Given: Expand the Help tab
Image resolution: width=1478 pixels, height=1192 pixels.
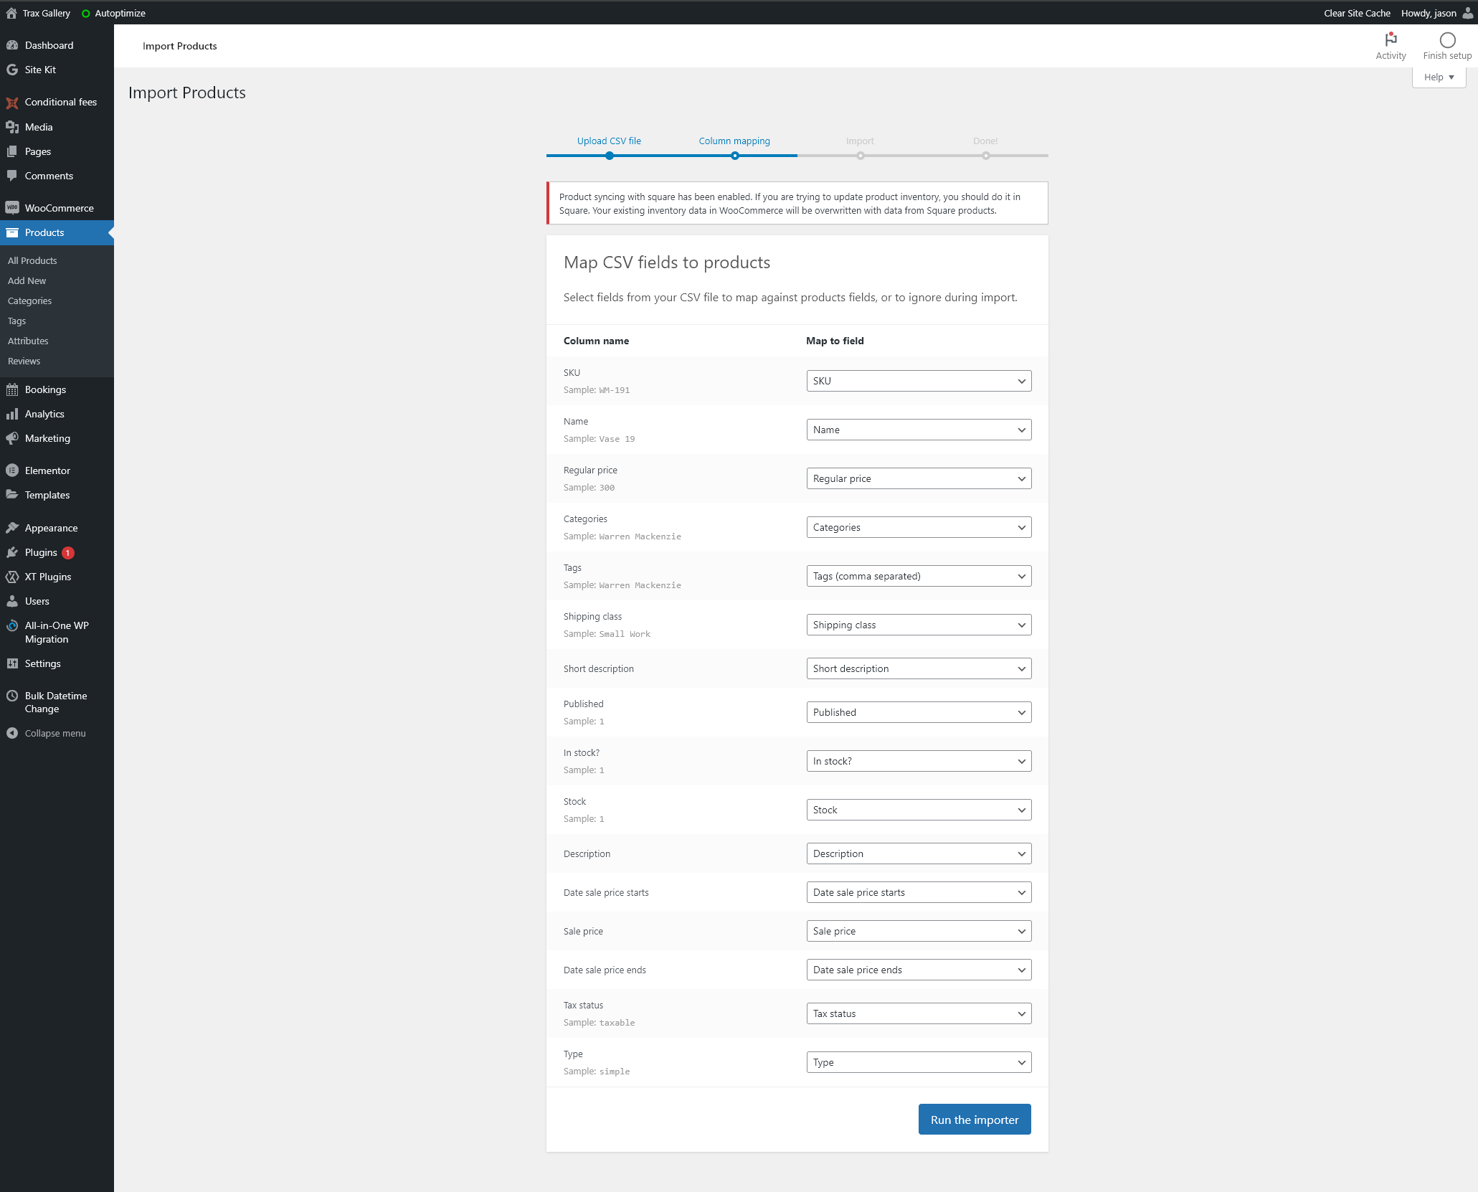Looking at the screenshot, I should [x=1439, y=77].
